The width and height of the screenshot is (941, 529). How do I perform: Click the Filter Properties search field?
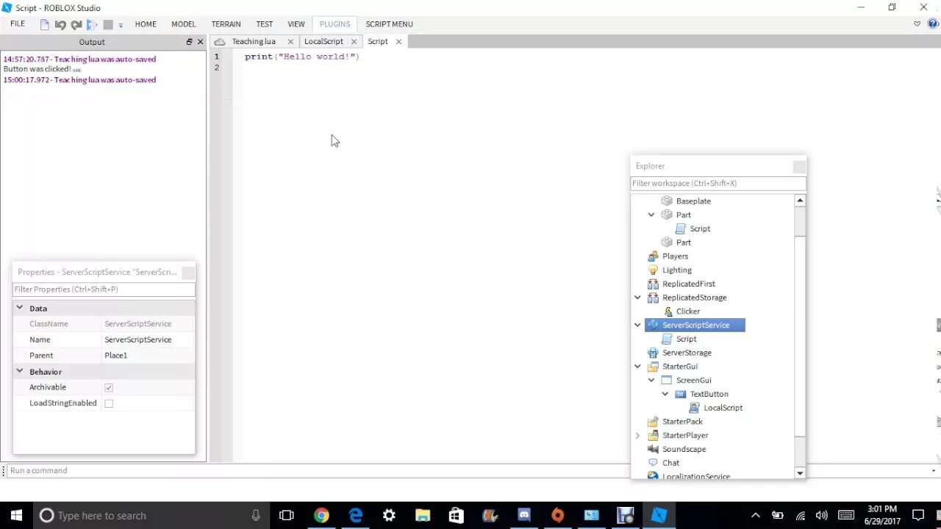click(x=104, y=289)
